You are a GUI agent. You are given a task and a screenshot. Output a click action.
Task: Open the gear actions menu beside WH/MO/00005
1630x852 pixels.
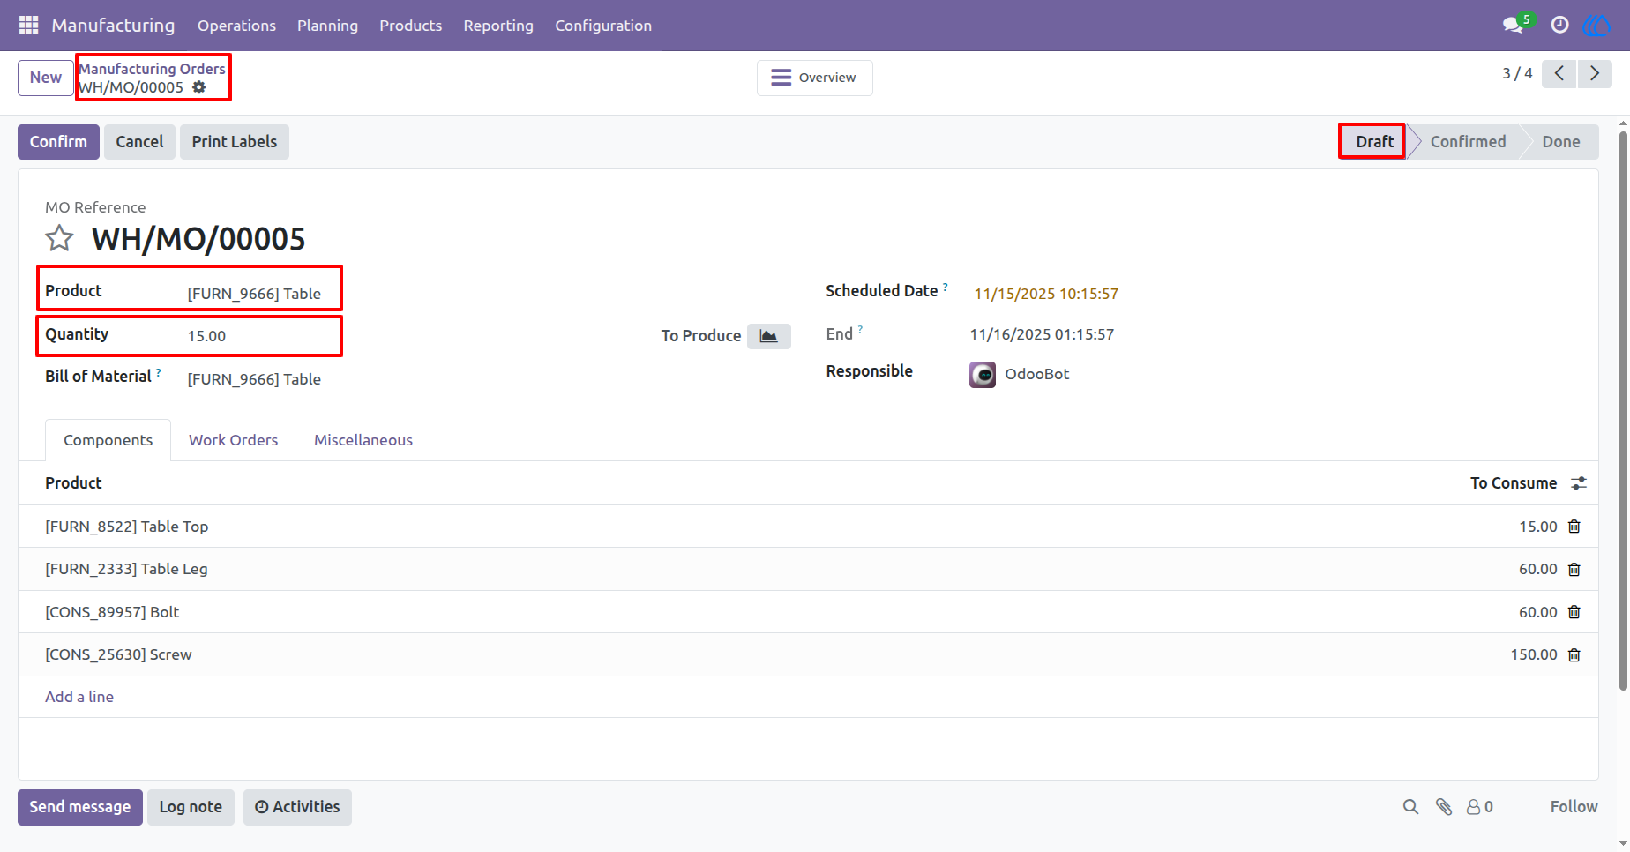(x=199, y=87)
